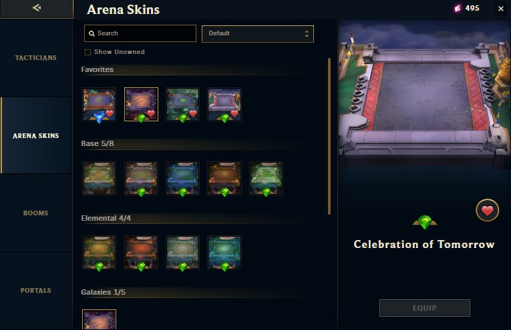The height and width of the screenshot is (330, 511).
Task: Click the purple currency icon beside 495
Action: pos(458,8)
